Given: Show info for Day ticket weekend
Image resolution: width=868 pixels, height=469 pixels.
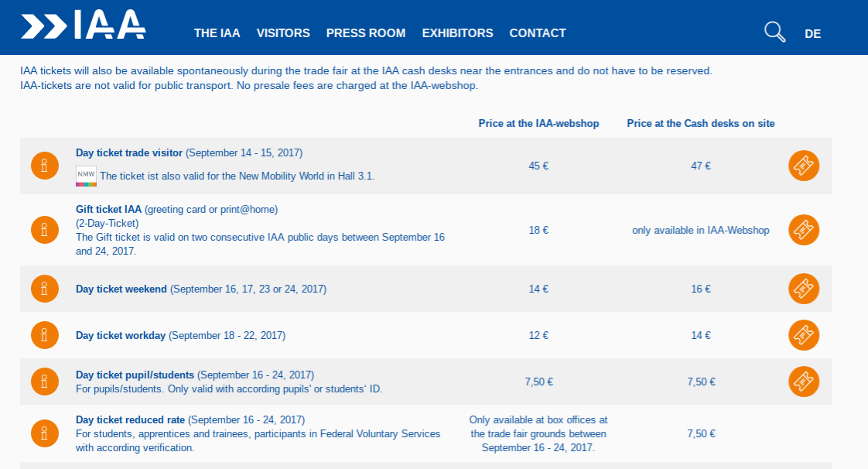Looking at the screenshot, I should (45, 289).
